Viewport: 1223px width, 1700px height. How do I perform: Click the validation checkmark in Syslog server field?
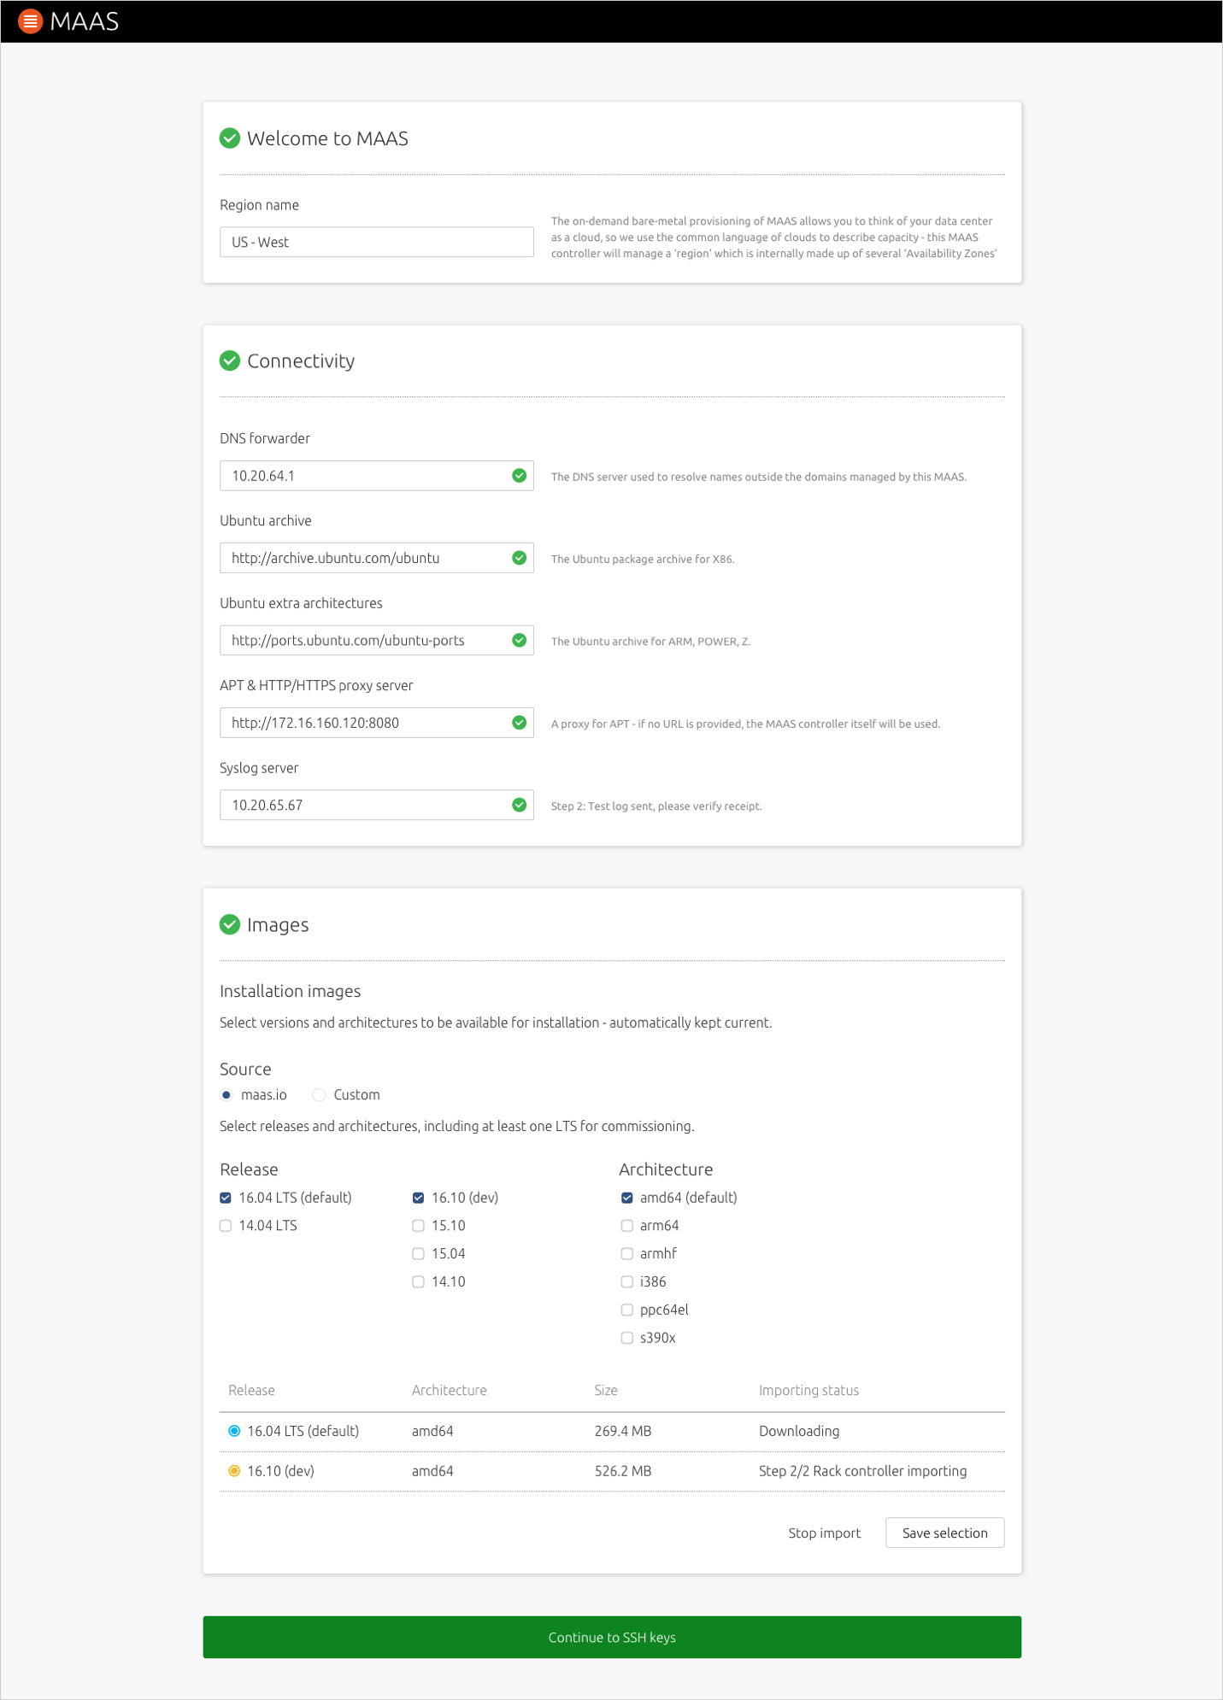[519, 805]
